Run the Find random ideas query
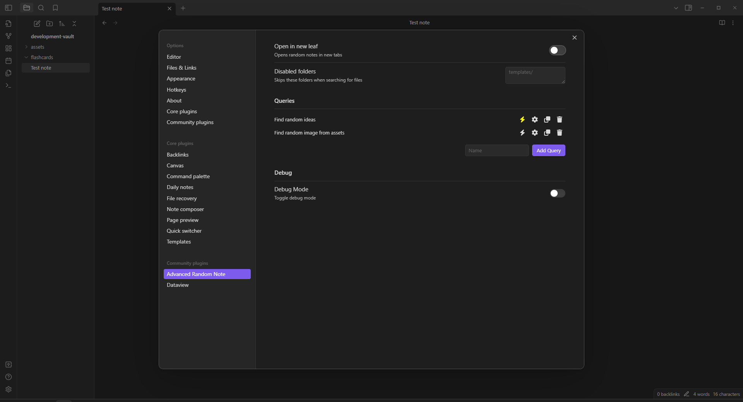 point(522,119)
